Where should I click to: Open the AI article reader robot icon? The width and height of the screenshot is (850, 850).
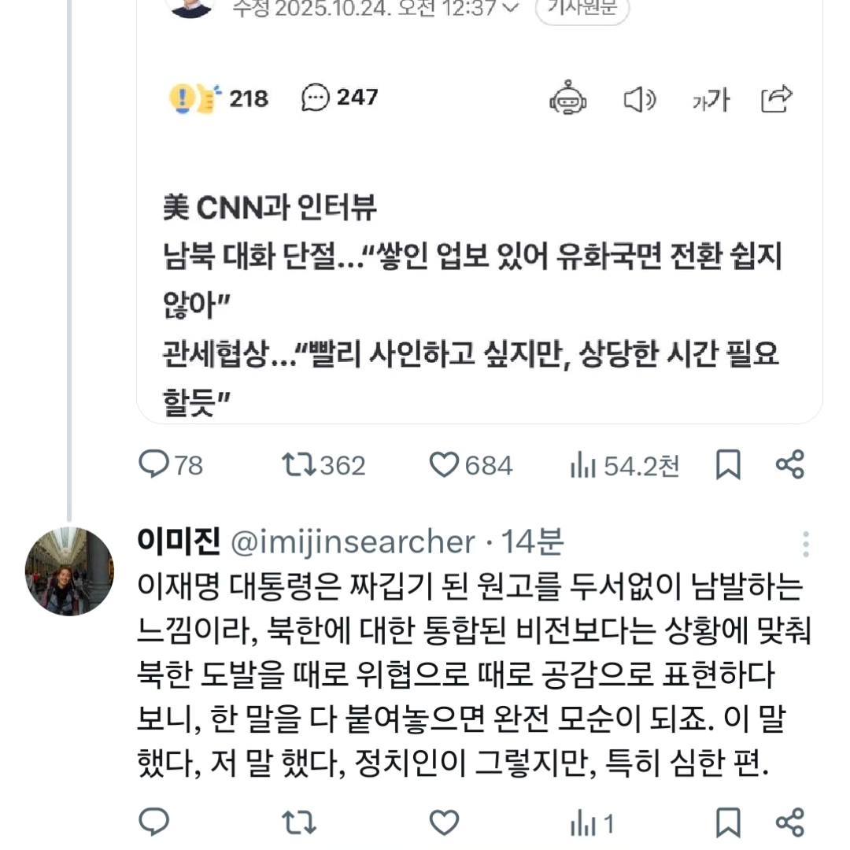[x=569, y=99]
